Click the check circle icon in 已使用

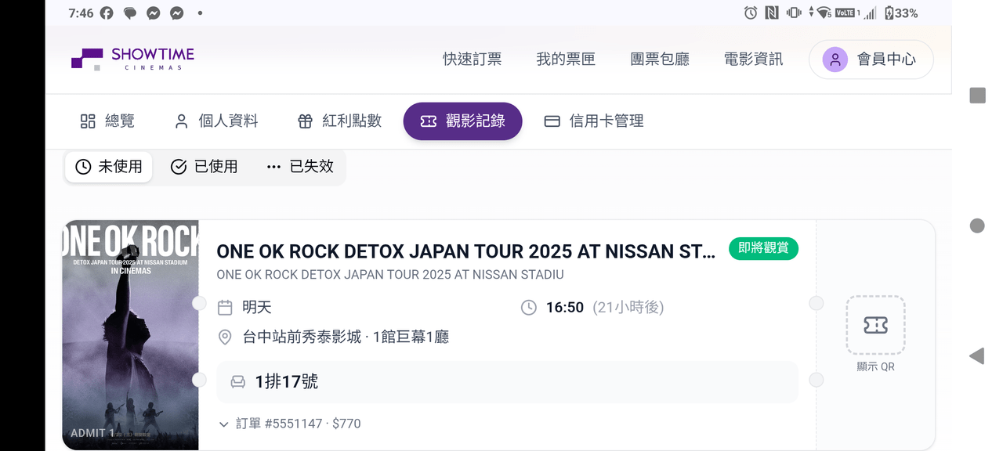(179, 167)
